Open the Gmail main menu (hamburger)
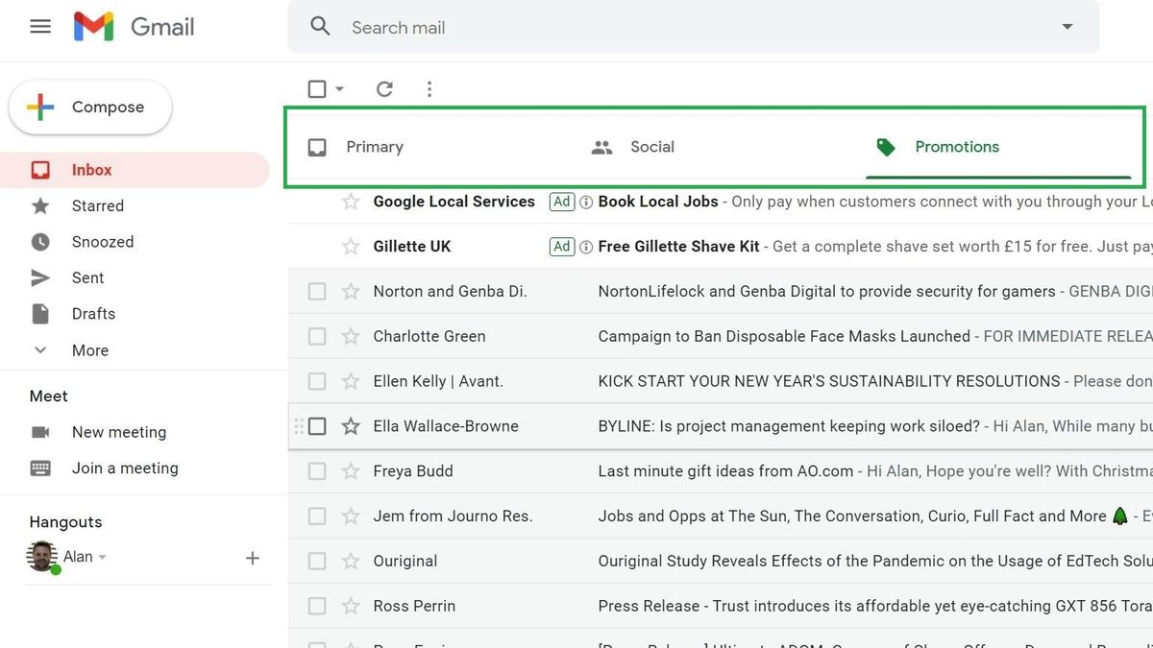The height and width of the screenshot is (648, 1153). coord(39,26)
